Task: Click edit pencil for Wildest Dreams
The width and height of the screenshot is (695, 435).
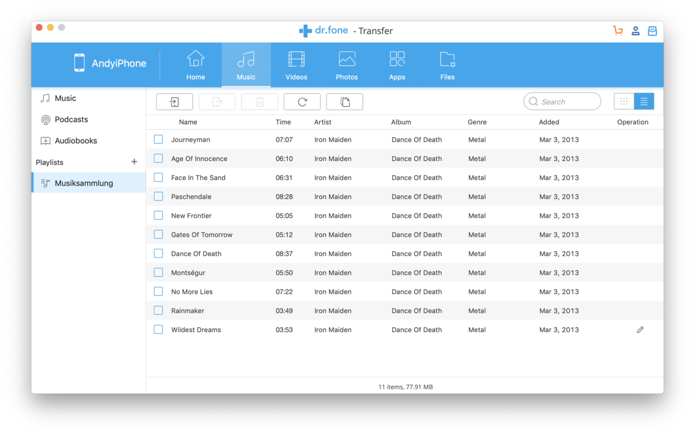Action: [640, 330]
